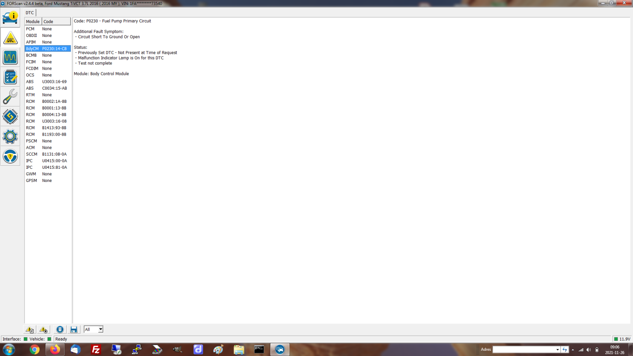Viewport: 633px width, 356px height.
Task: Sort list by Module column header
Action: [33, 21]
